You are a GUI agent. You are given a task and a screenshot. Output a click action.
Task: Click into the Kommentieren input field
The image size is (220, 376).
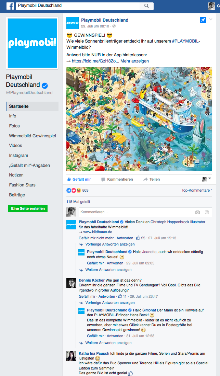136,212
